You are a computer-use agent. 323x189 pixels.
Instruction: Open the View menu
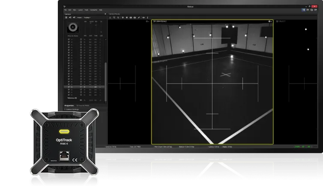pyautogui.click(x=75, y=10)
